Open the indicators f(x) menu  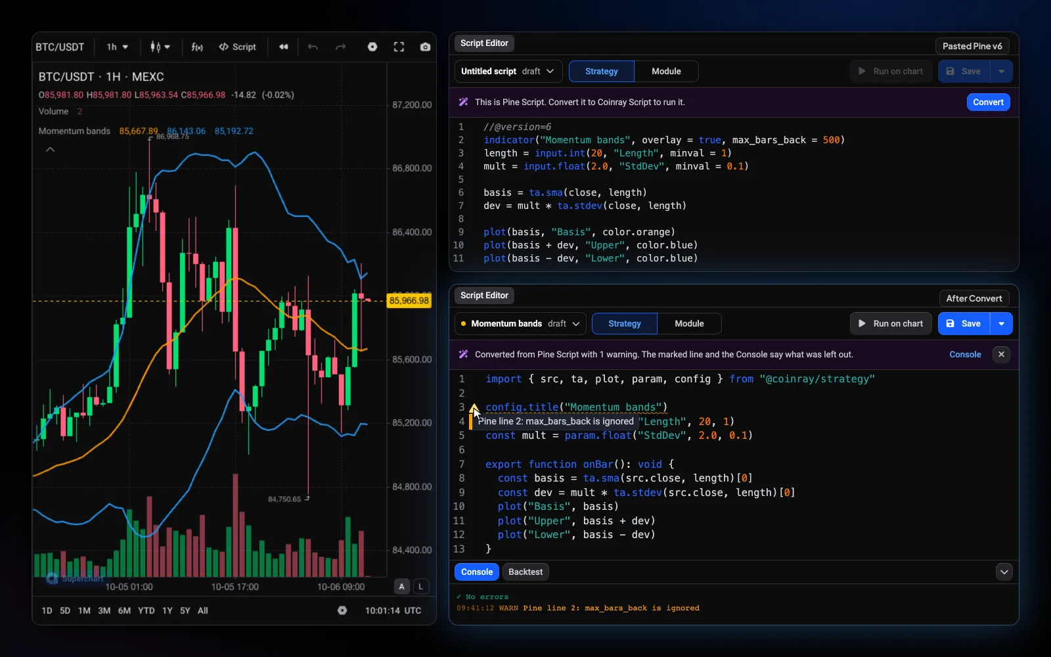click(197, 47)
